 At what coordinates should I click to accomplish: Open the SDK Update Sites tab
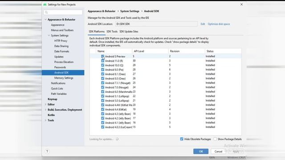click(x=129, y=32)
